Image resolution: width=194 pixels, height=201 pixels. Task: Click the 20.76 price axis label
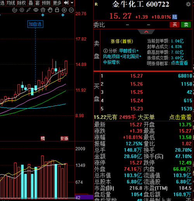(x=81, y=14)
